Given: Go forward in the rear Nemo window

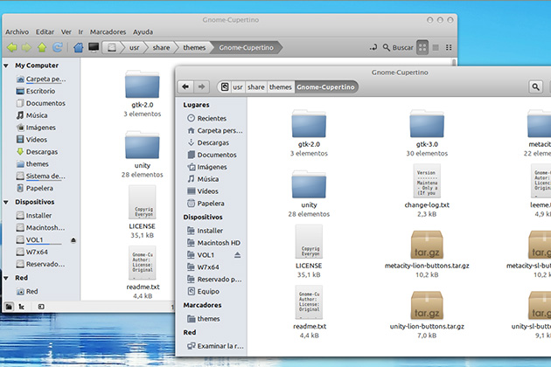Looking at the screenshot, I should [x=27, y=47].
